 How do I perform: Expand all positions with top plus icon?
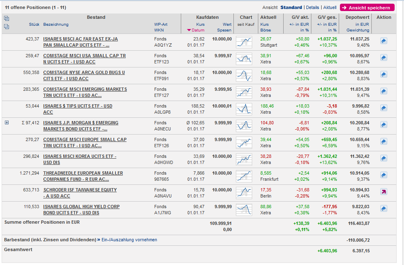click(x=6, y=18)
